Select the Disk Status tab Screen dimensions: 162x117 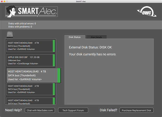tap(75, 37)
